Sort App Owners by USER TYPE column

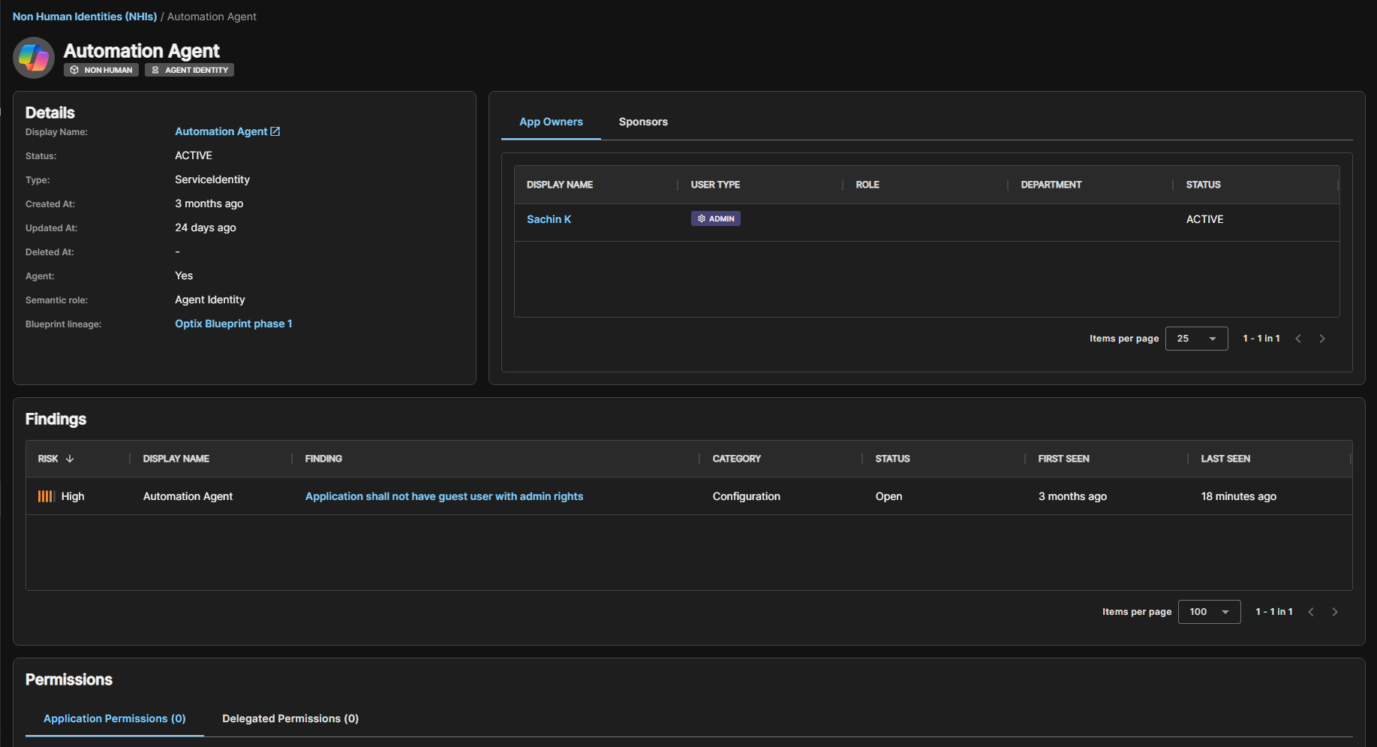(715, 185)
